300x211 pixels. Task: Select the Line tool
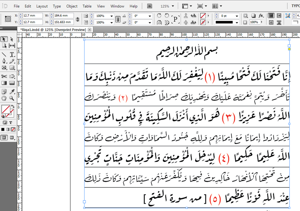(4, 55)
